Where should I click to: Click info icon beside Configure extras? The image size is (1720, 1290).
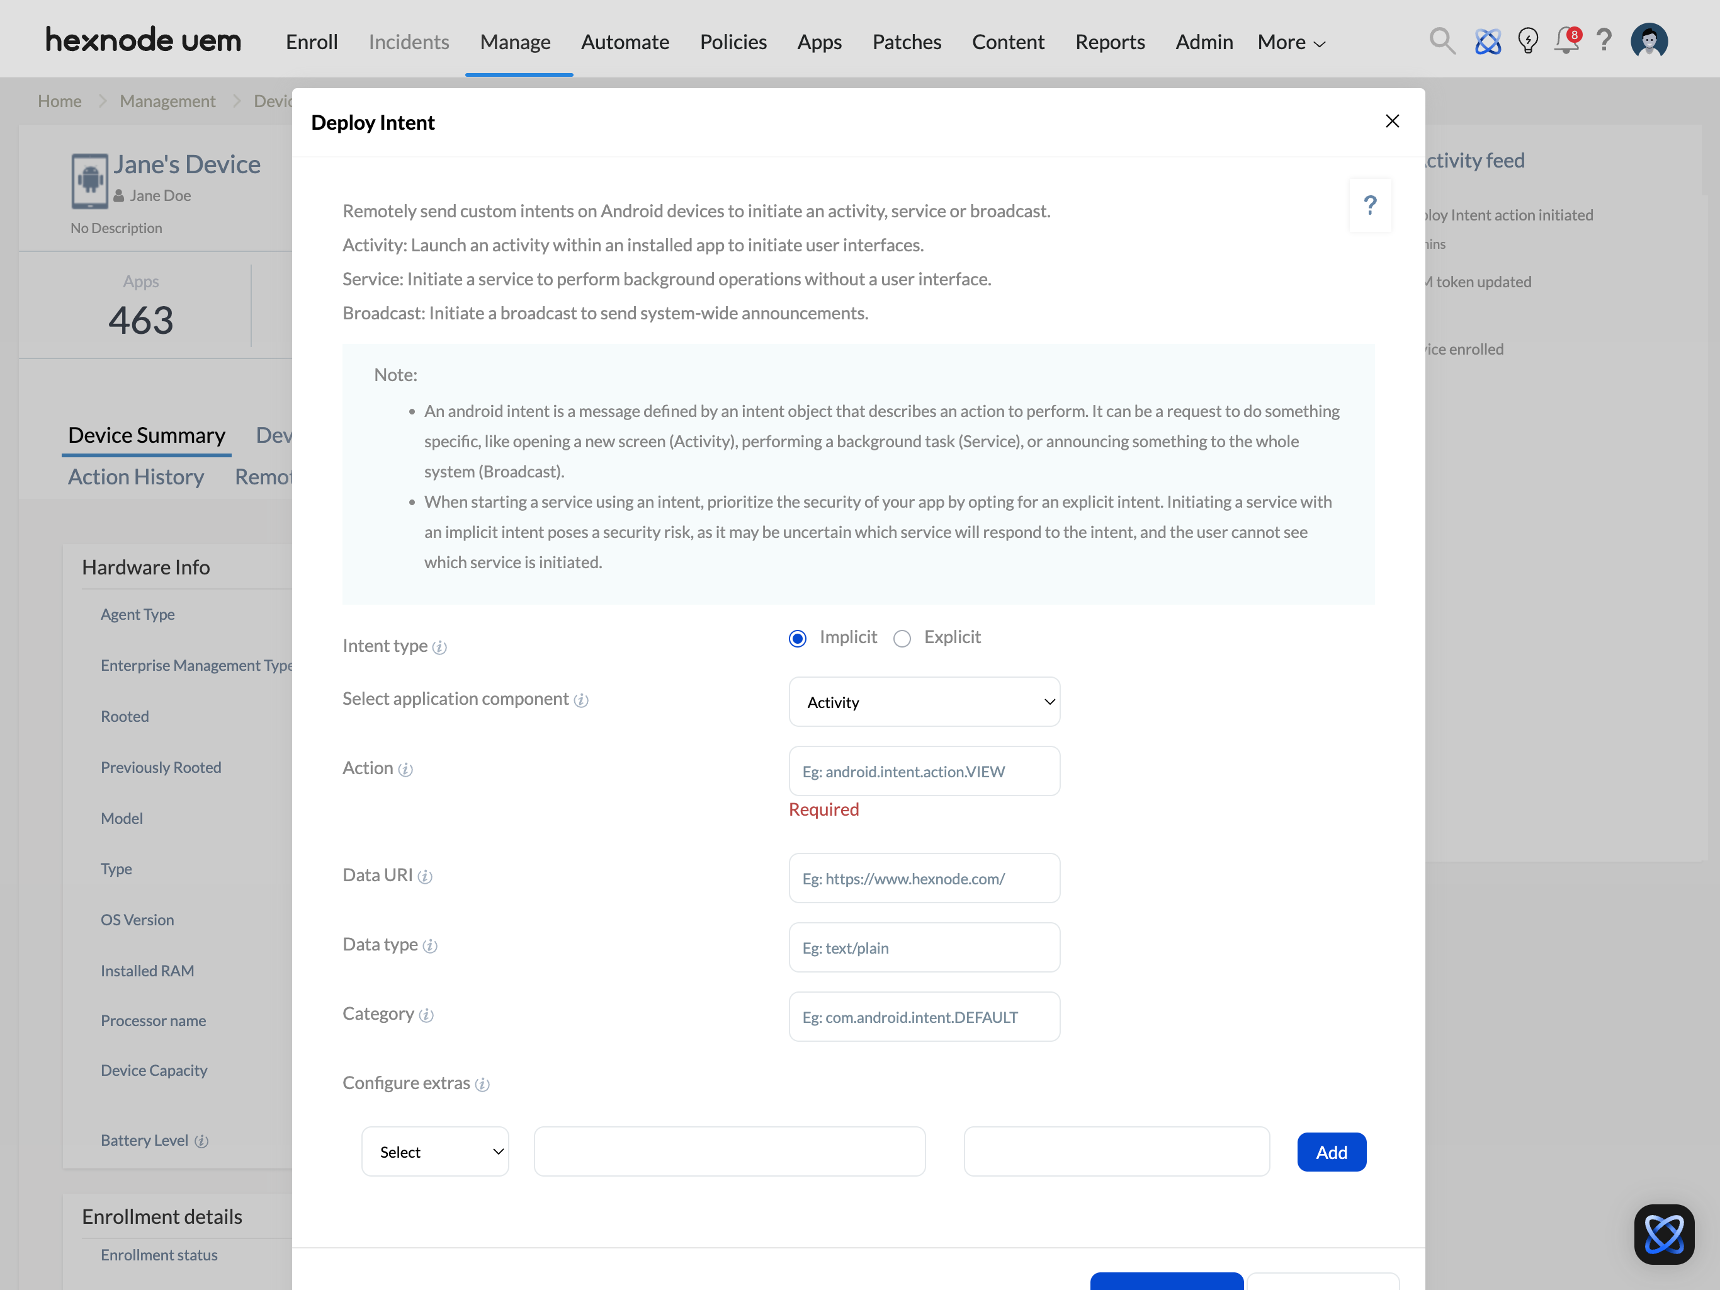(482, 1085)
